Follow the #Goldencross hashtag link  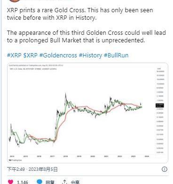click(58, 55)
